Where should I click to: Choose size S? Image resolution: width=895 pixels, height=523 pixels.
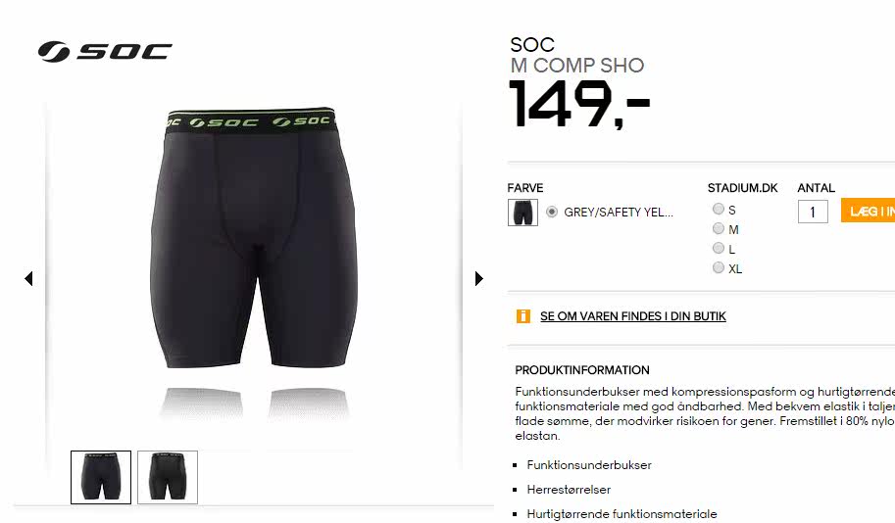(718, 209)
